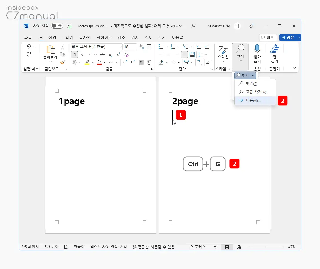Screen dimensions: 320x269
Task: Align text right
Action: (177, 54)
